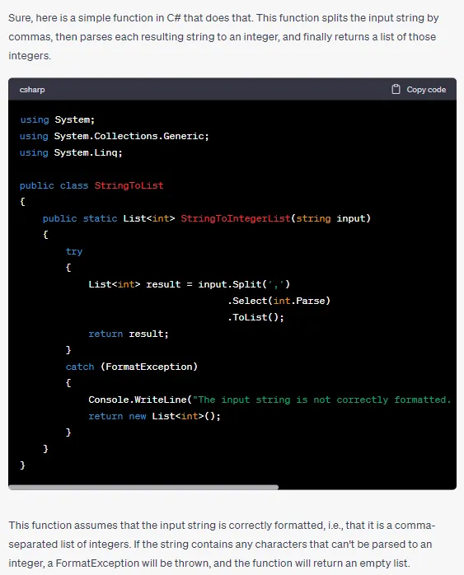
Task: Click the 'return new List<int>();' line
Action: pos(154,416)
